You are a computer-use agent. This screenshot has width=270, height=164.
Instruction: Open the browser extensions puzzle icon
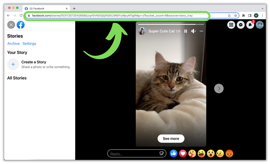[244, 16]
